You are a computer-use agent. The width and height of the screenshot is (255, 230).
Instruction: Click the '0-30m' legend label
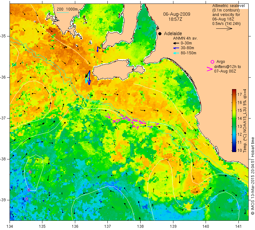click(x=186, y=43)
